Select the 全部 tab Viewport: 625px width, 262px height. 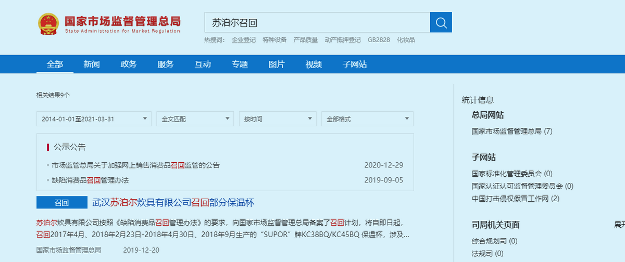coord(55,64)
